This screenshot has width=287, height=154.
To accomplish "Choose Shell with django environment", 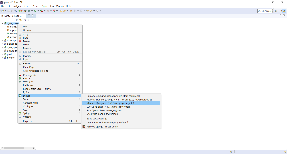I will (121, 114).
